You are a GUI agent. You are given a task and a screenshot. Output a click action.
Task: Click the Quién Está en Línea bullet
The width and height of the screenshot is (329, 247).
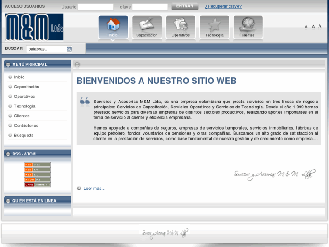(x=8, y=201)
